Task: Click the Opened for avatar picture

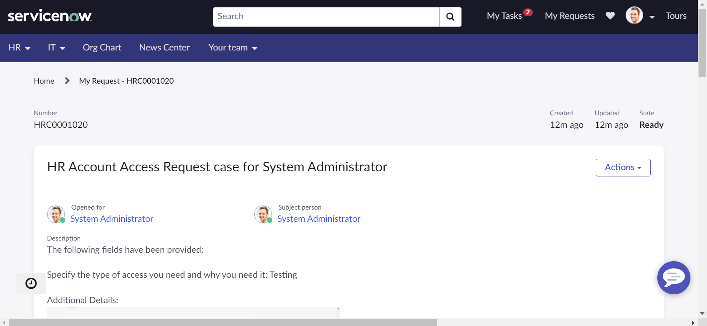Action: pyautogui.click(x=56, y=214)
